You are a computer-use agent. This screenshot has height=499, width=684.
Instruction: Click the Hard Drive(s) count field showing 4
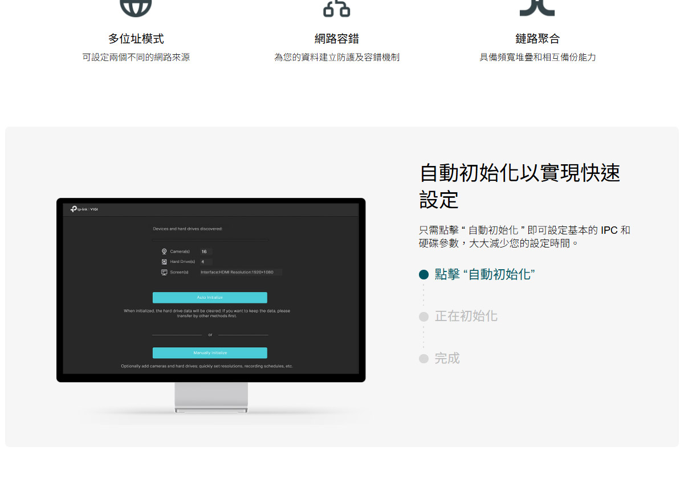(205, 262)
